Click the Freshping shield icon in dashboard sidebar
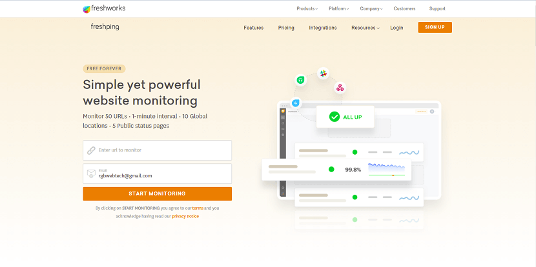 tap(283, 112)
